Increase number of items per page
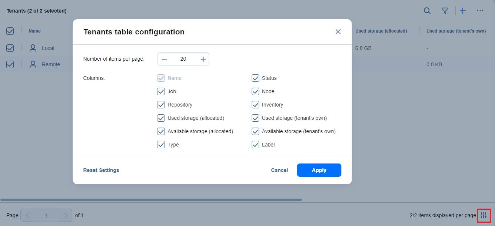The width and height of the screenshot is (495, 226). (203, 59)
